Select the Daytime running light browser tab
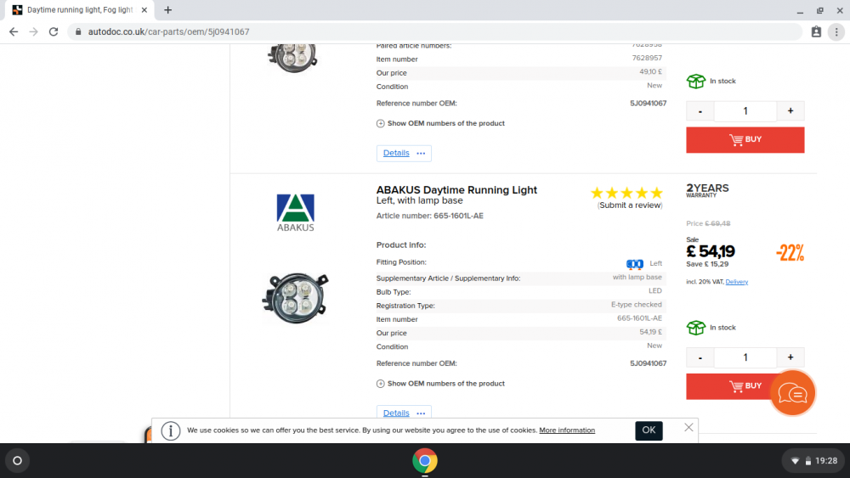850x478 pixels. (x=80, y=9)
